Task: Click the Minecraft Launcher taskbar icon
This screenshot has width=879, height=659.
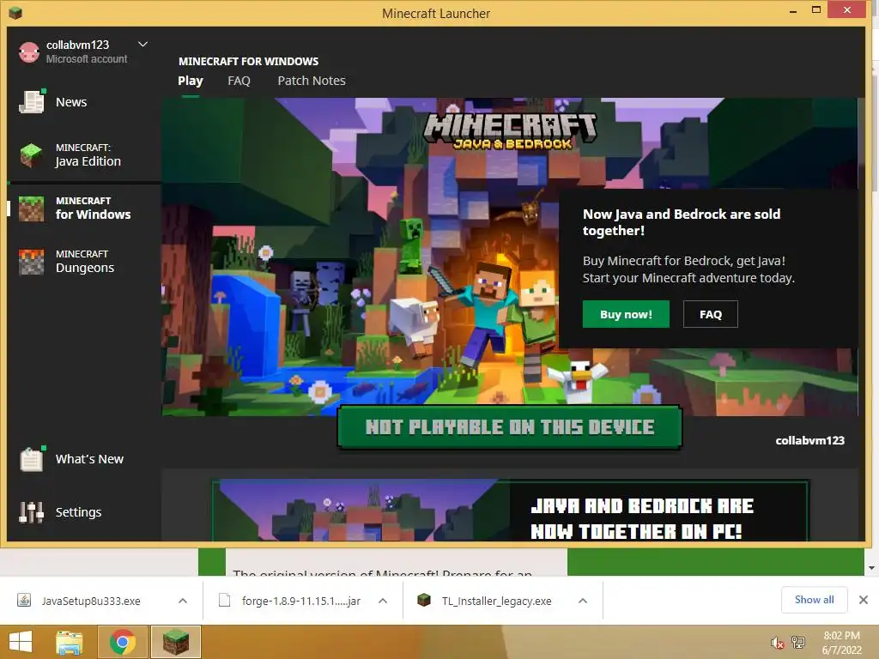Action: tap(175, 642)
